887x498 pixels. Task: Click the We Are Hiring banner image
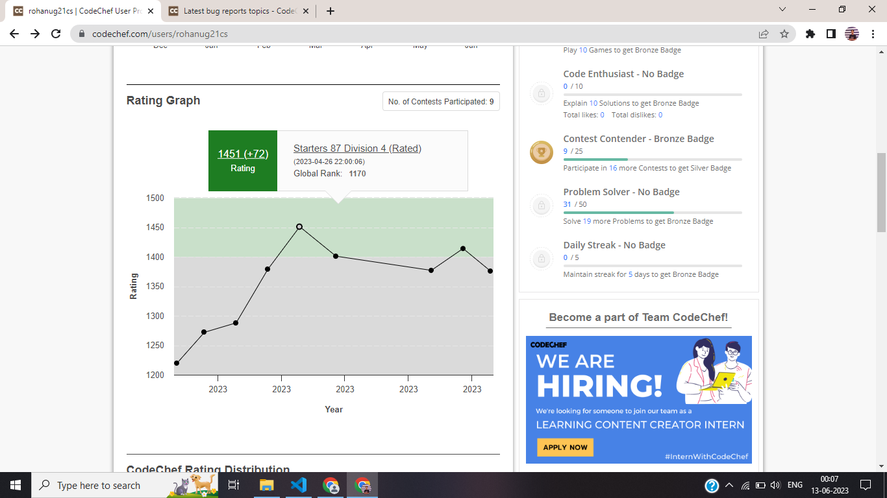pos(639,399)
